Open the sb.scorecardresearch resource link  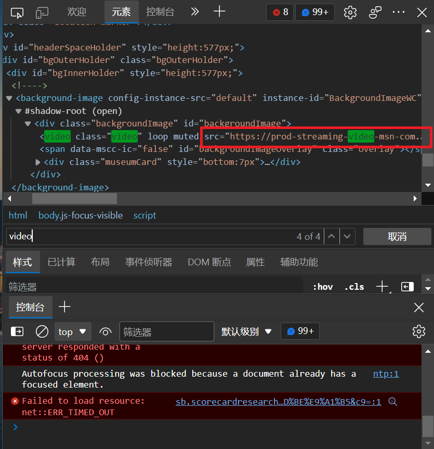tap(278, 402)
